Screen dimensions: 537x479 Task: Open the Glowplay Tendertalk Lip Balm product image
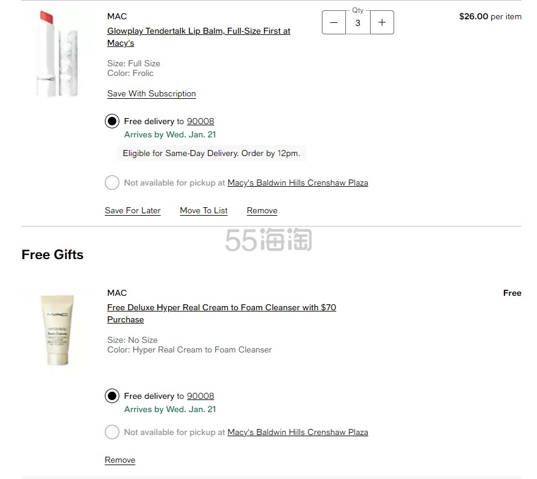click(x=55, y=54)
